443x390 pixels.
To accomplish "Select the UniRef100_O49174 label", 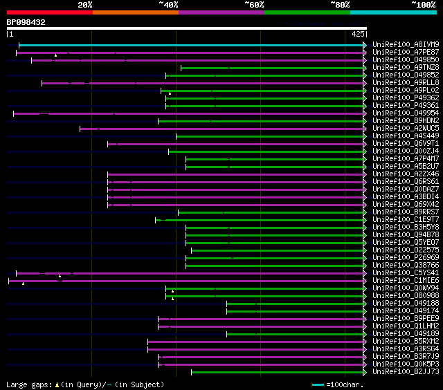I will click(406, 311).
